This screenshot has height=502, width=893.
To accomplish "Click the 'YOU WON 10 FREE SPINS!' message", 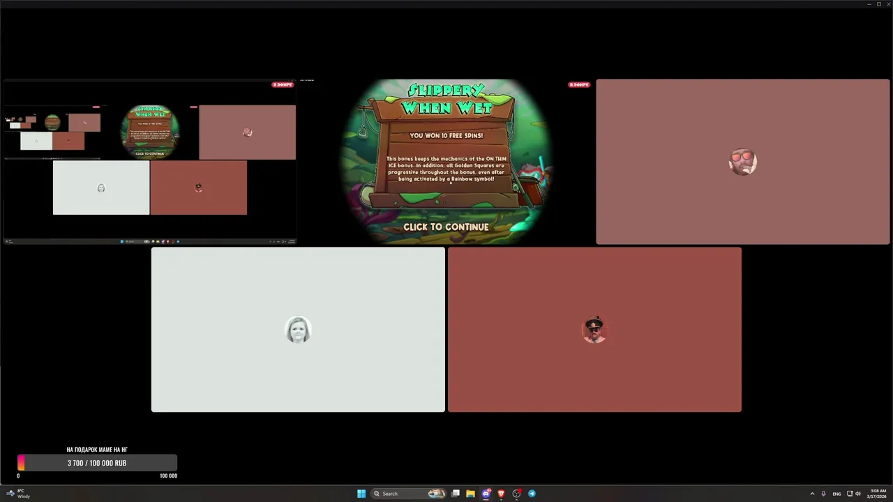I will click(x=446, y=136).
